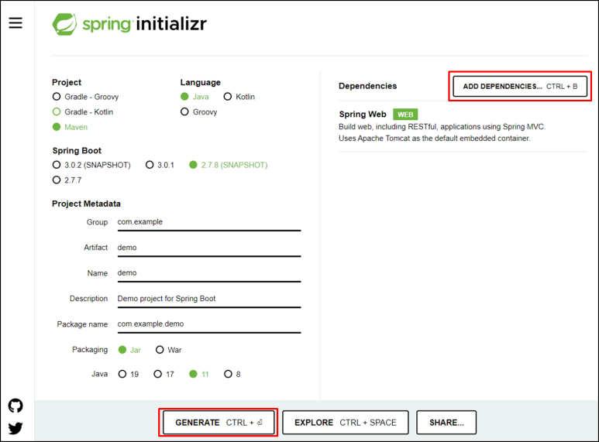Pick Jar packaging
Viewport: 599px width, 442px height.
click(129, 350)
